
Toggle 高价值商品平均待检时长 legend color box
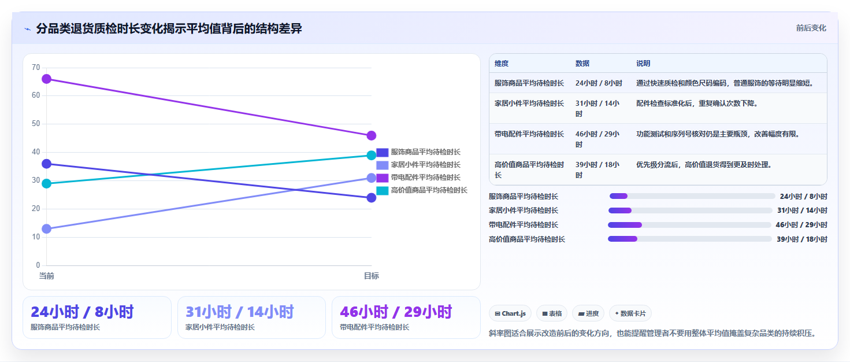[383, 191]
